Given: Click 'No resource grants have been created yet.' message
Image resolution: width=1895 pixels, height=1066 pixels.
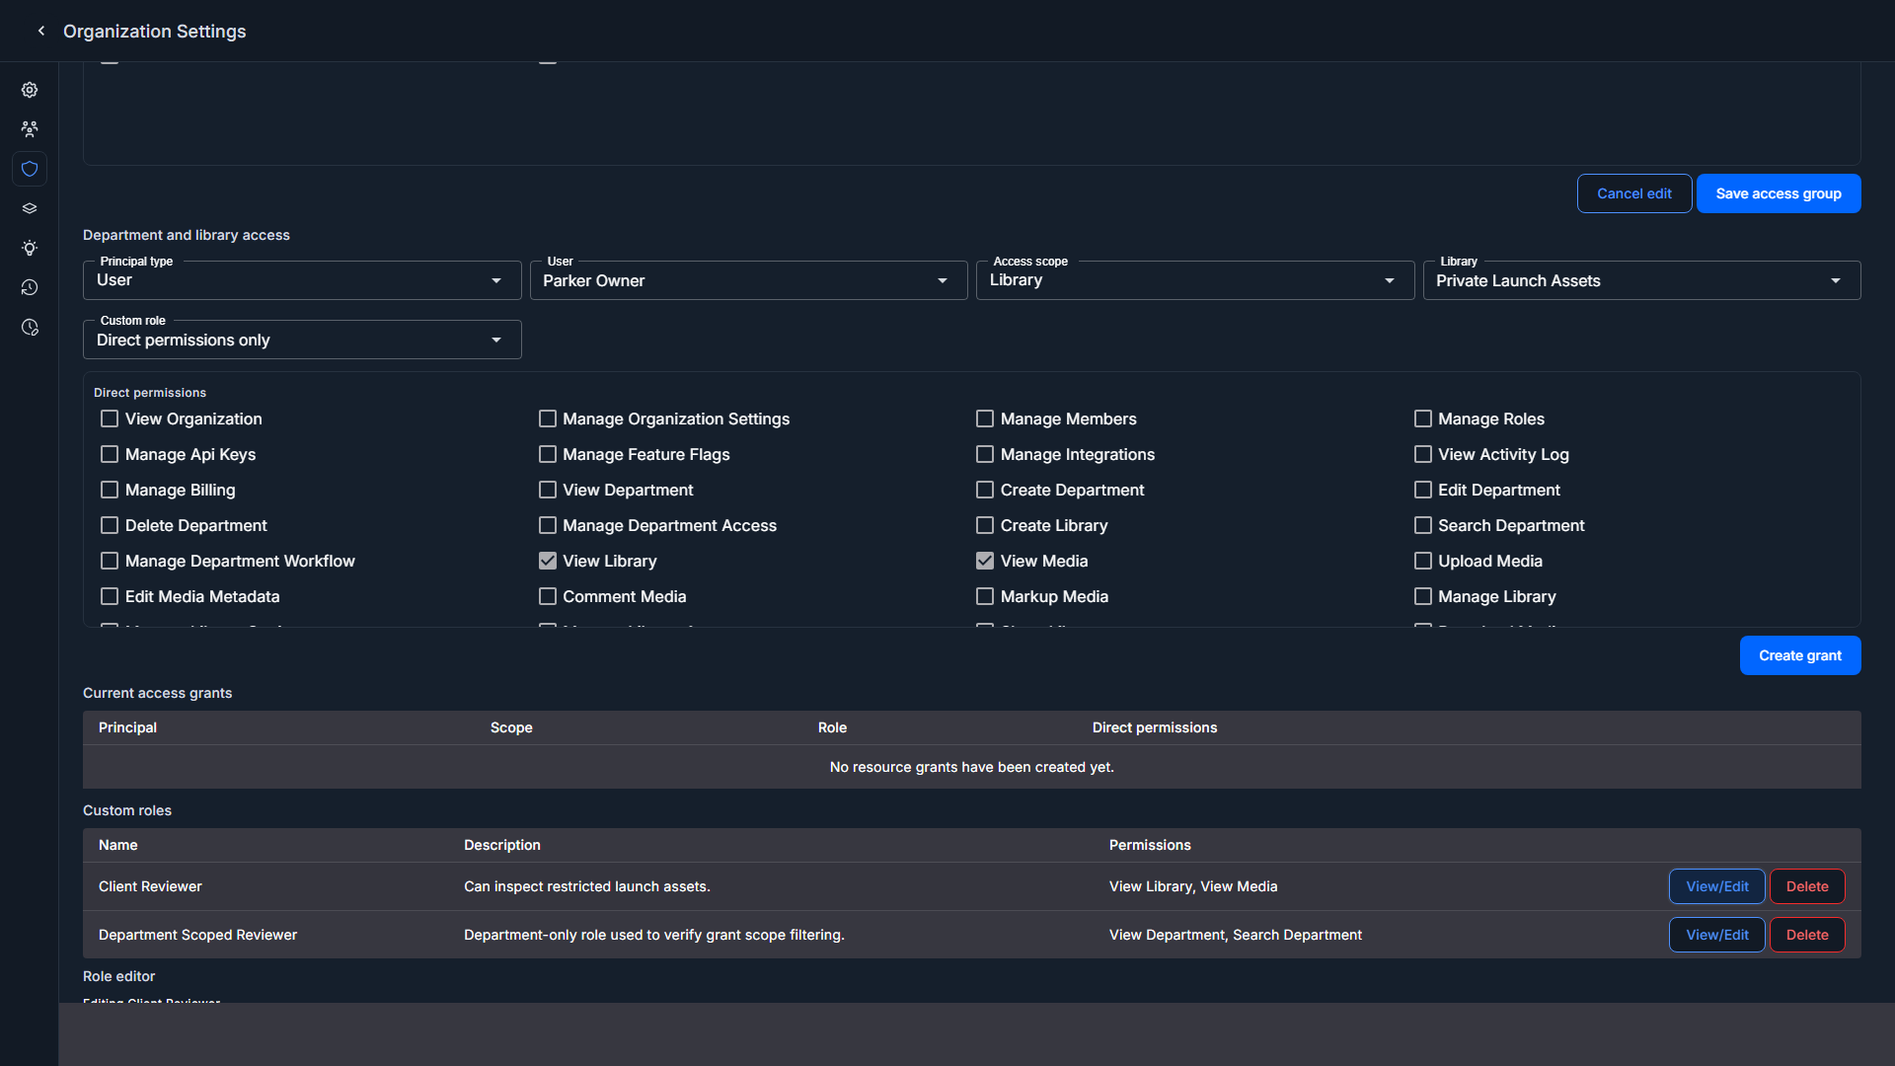Looking at the screenshot, I should [972, 767].
